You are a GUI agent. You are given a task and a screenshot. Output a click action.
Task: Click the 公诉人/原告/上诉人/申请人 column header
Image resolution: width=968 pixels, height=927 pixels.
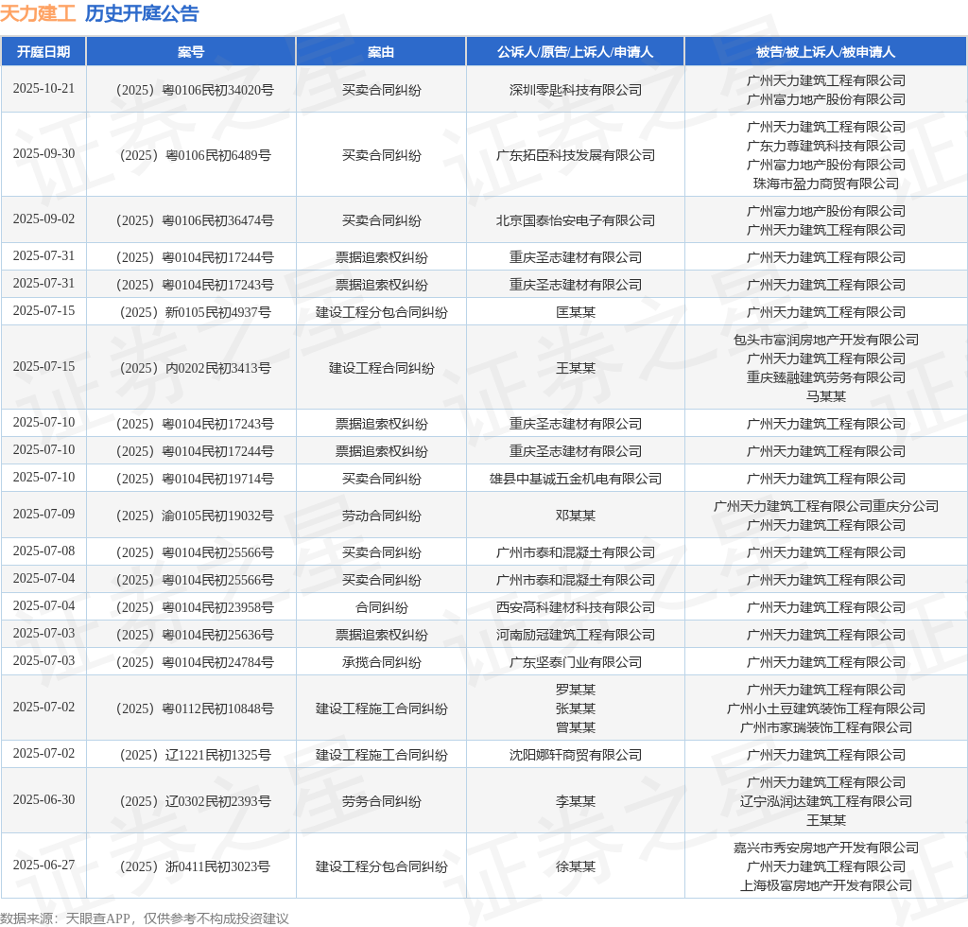[x=576, y=52]
